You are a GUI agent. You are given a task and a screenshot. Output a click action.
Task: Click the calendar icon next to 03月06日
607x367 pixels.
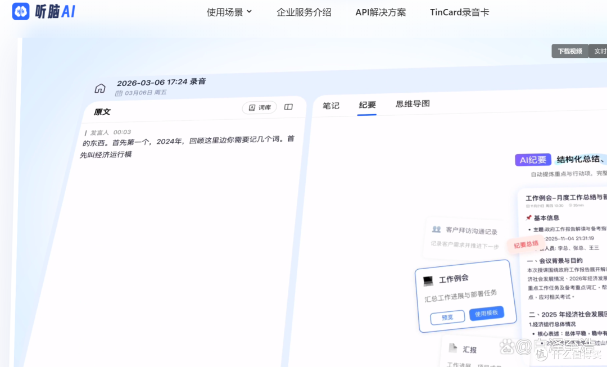119,93
